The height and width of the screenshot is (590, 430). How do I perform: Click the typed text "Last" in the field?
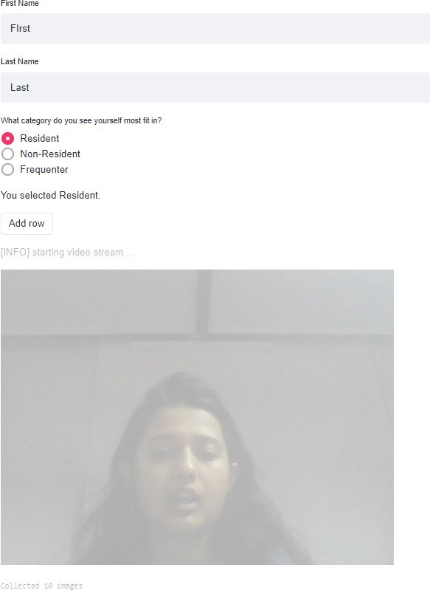[19, 88]
